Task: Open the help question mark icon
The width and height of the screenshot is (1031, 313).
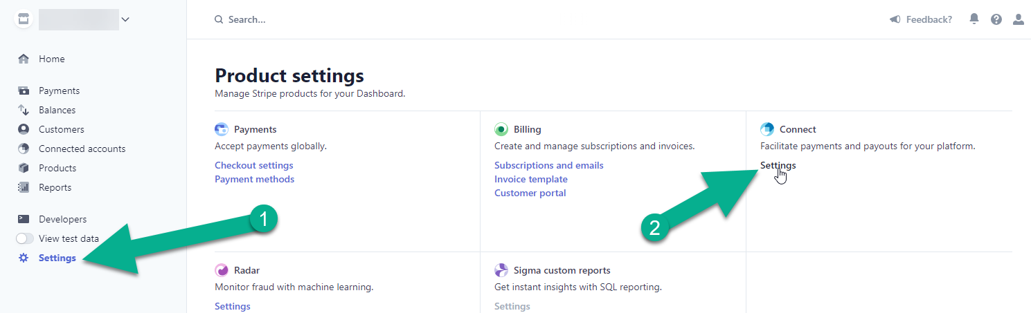Action: (996, 19)
